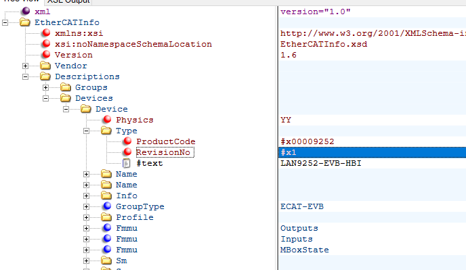The image size is (466, 270).
Task: Collapse the EtherCATInfo root node
Action: click(5, 22)
